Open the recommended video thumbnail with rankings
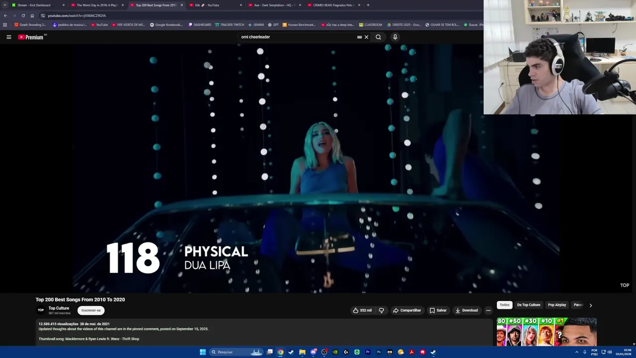The height and width of the screenshot is (358, 636). 547,332
